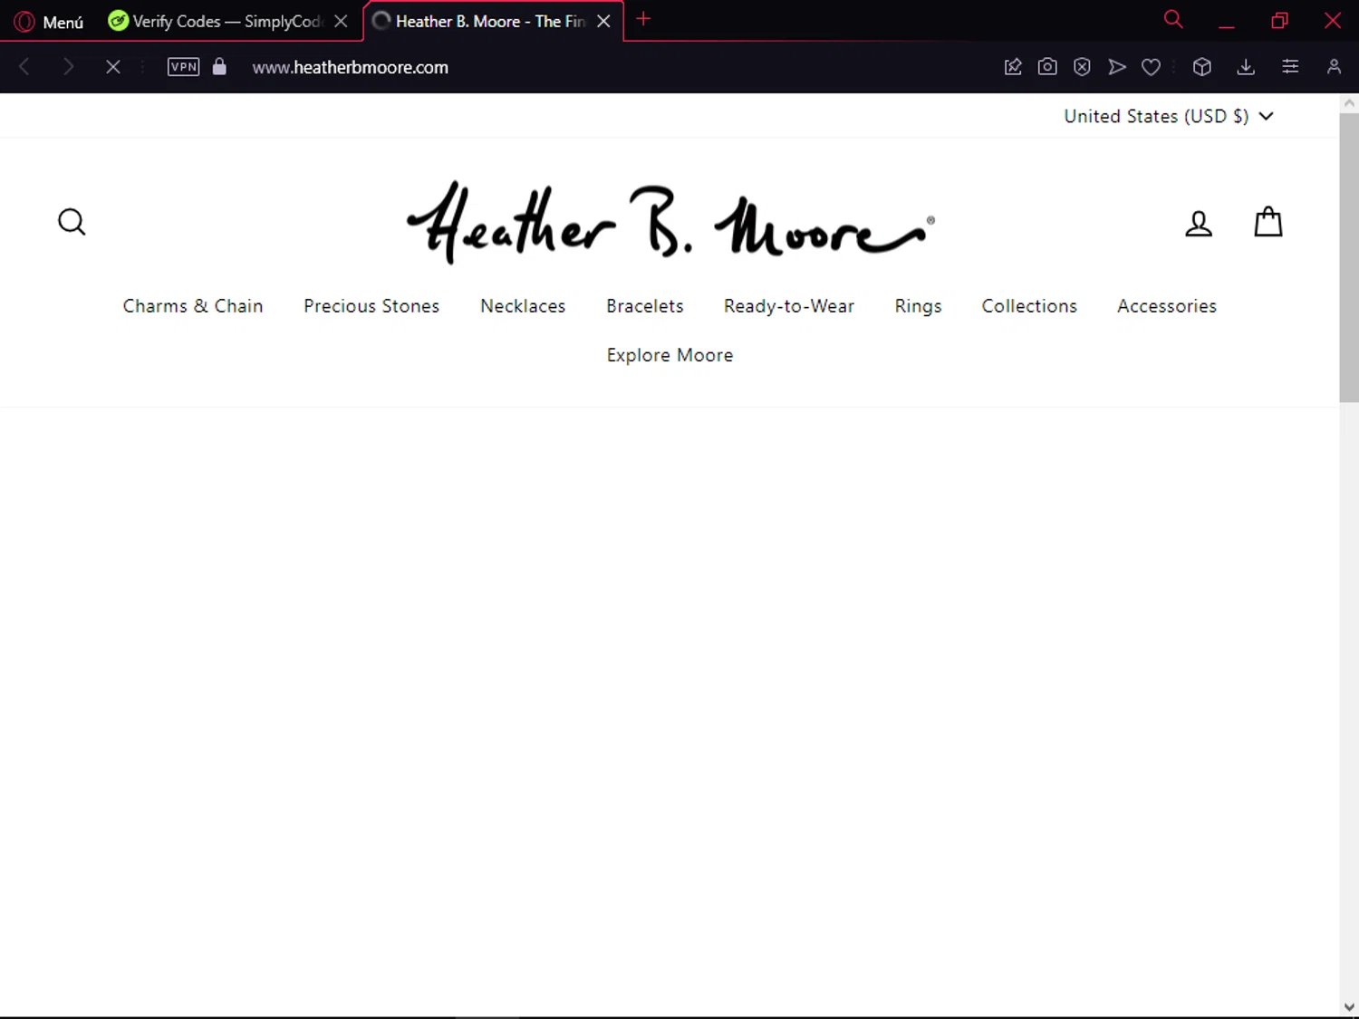Switch to the Verify Codes — SimplyCodes tab
Viewport: 1359px width, 1019px height.
click(x=227, y=21)
